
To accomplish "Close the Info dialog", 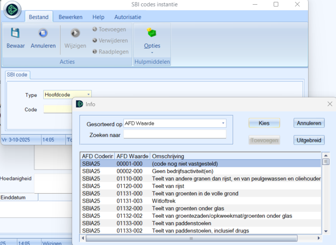I will pyautogui.click(x=330, y=104).
